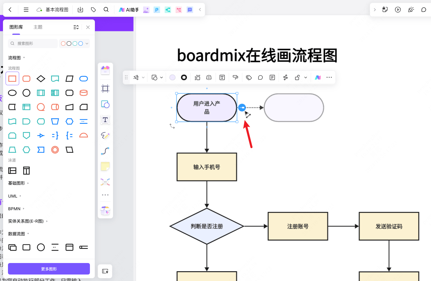This screenshot has width=431, height=281.
Task: Click the note icon in floating toolbar
Action: pos(272,78)
